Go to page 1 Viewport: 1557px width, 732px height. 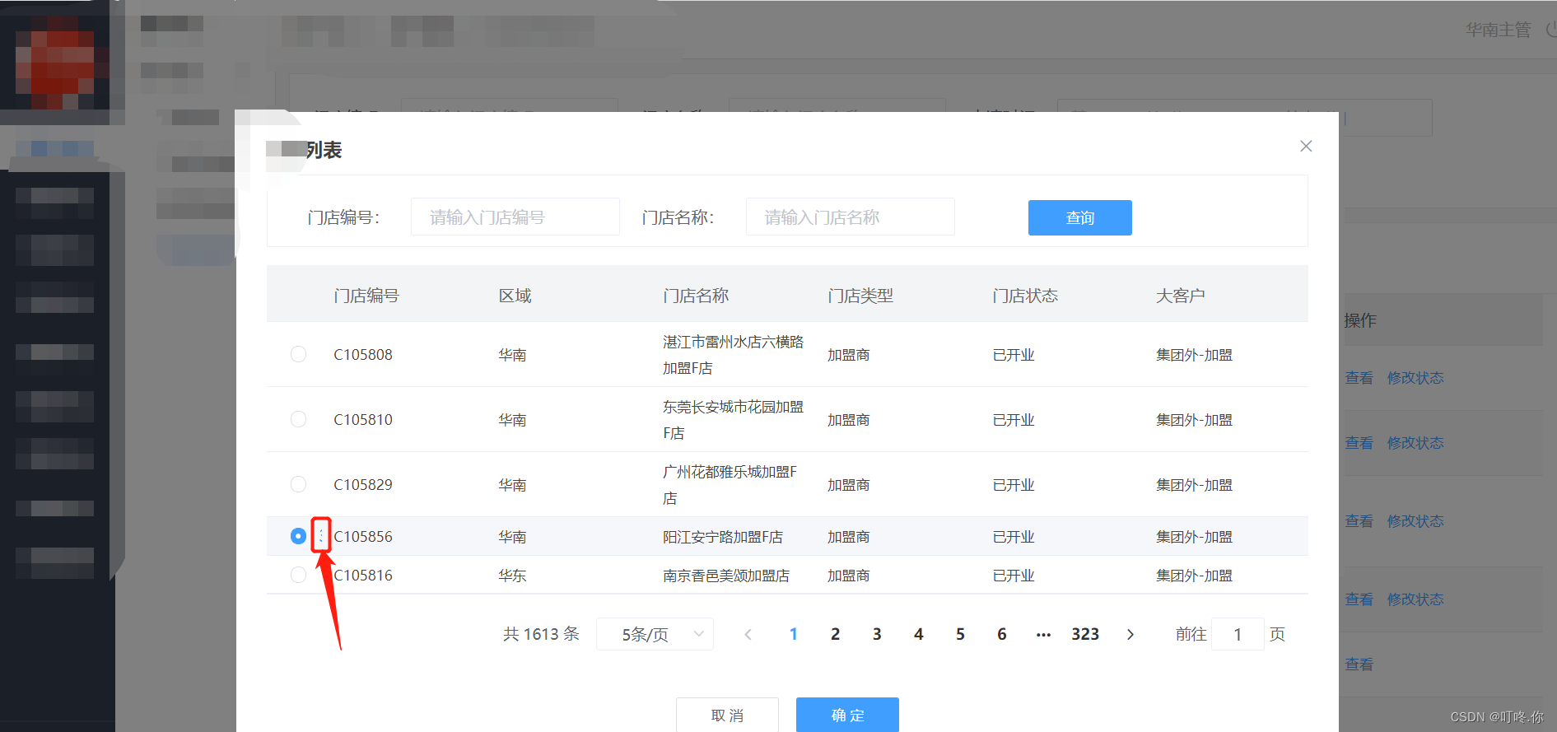click(793, 634)
